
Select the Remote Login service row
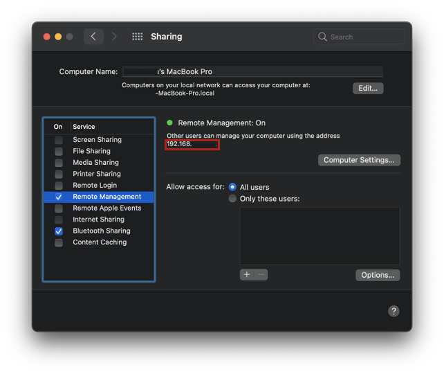coord(99,186)
